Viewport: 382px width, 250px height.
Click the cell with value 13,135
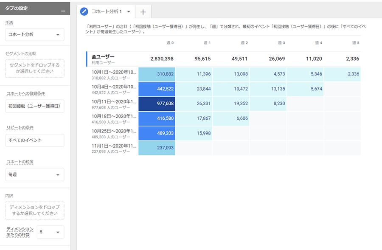[x=268, y=89]
